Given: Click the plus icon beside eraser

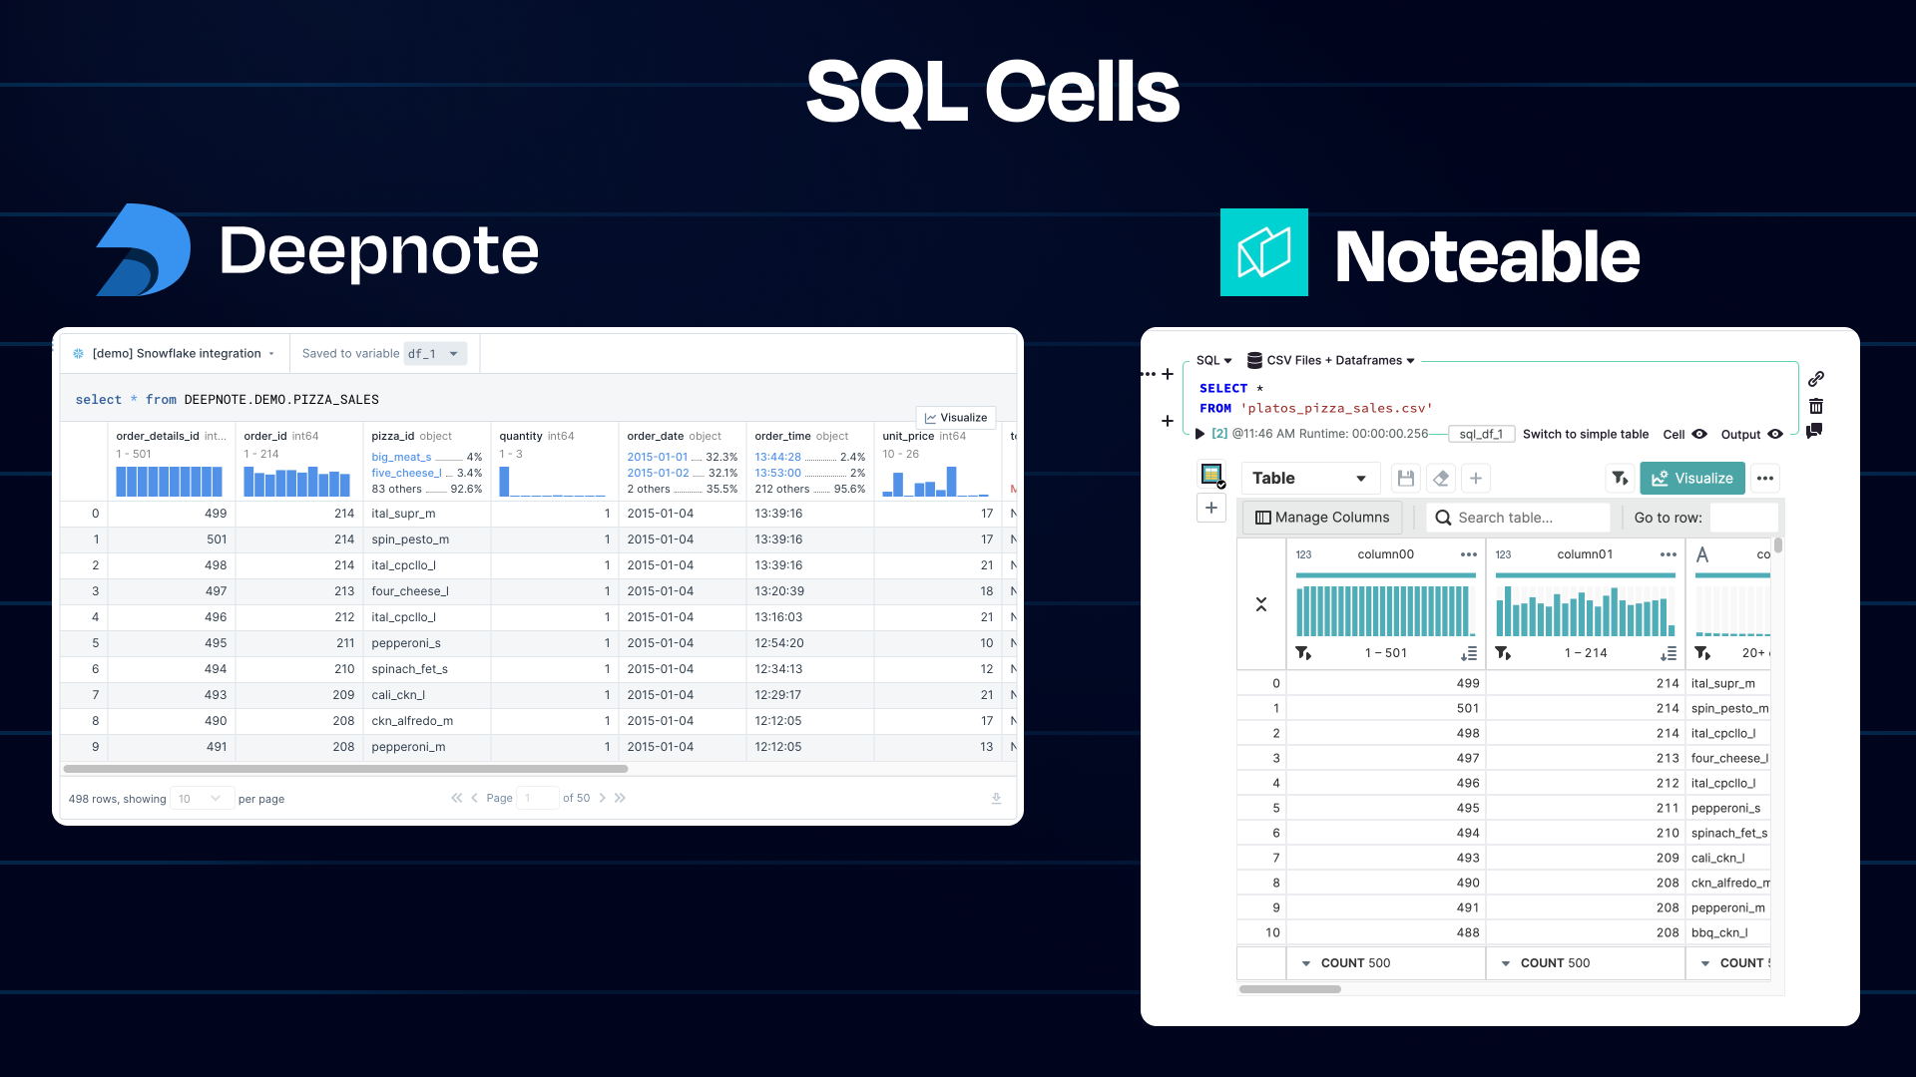Looking at the screenshot, I should click(x=1476, y=478).
